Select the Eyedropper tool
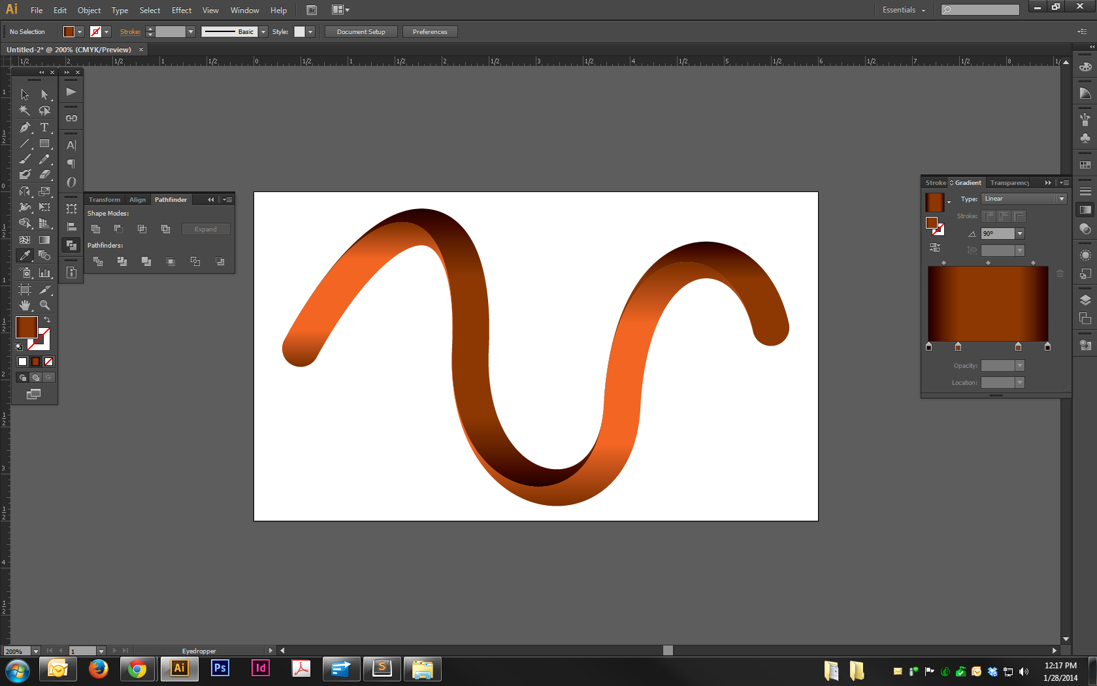This screenshot has width=1097, height=686. tap(25, 255)
